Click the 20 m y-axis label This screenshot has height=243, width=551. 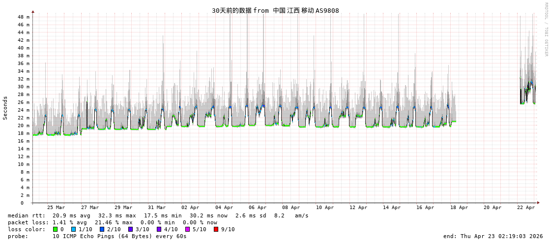[x=24, y=125]
